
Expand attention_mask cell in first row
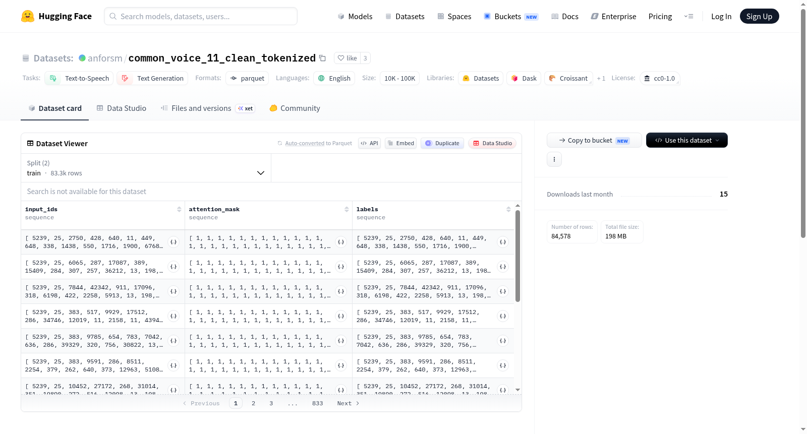341,242
